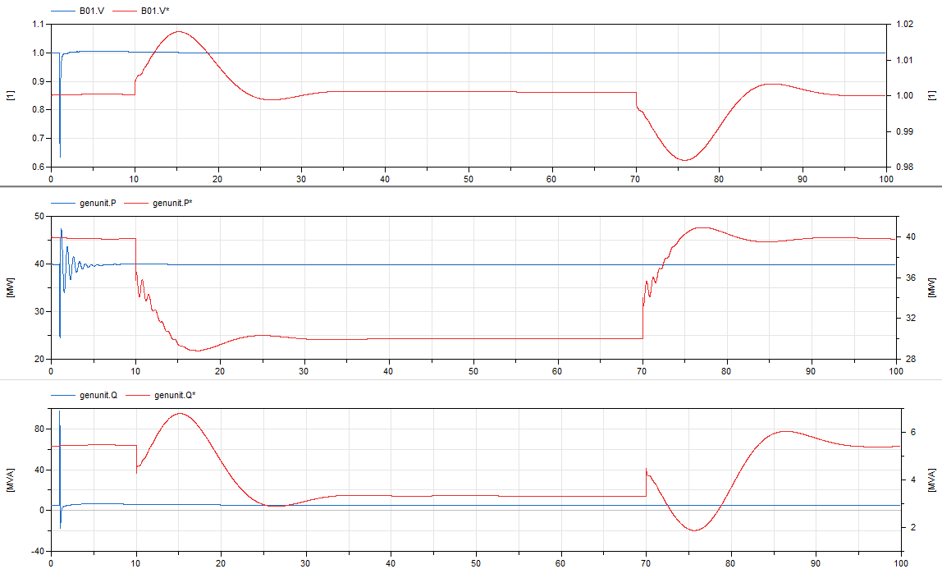Select the [MW] axis label on the middle plot
The image size is (942, 569).
point(11,287)
